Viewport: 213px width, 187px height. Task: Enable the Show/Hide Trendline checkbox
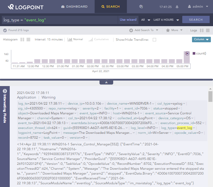(154, 40)
